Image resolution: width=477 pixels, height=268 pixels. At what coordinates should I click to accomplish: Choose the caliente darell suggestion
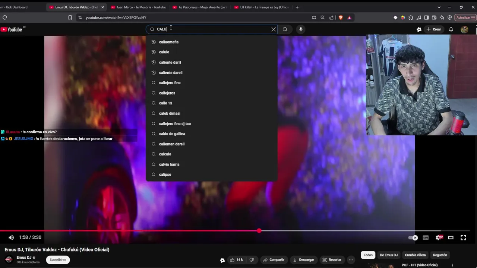pos(212,73)
